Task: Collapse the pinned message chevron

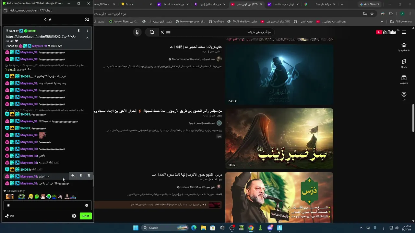Action: pyautogui.click(x=87, y=38)
